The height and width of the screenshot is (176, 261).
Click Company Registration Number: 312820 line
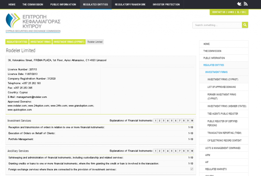(x=32, y=78)
